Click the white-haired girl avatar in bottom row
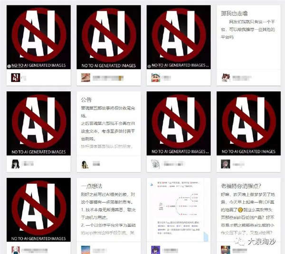The height and width of the screenshot is (254, 285). [16, 250]
